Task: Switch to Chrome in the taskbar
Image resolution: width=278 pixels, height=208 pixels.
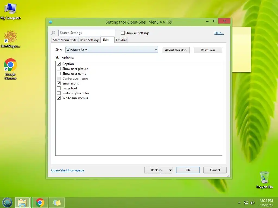Action: tap(40, 203)
